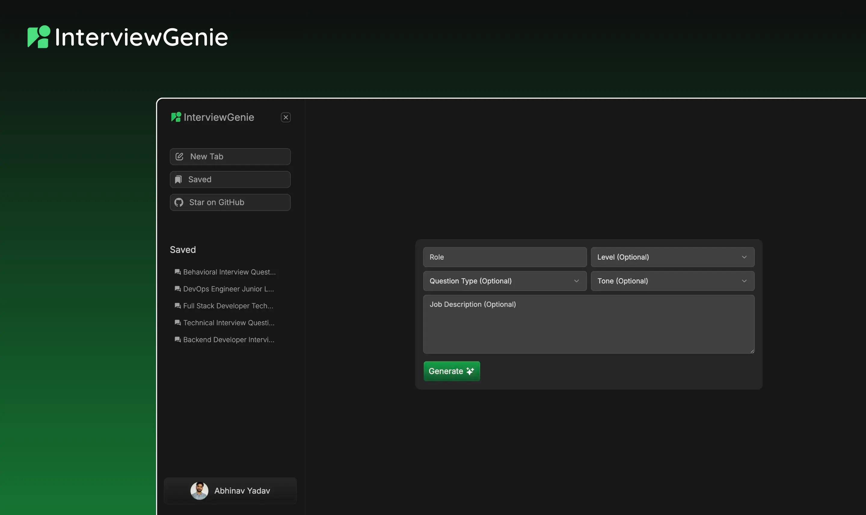
Task: Click the chevron arrow on the Tone dropdown
Action: pos(744,281)
